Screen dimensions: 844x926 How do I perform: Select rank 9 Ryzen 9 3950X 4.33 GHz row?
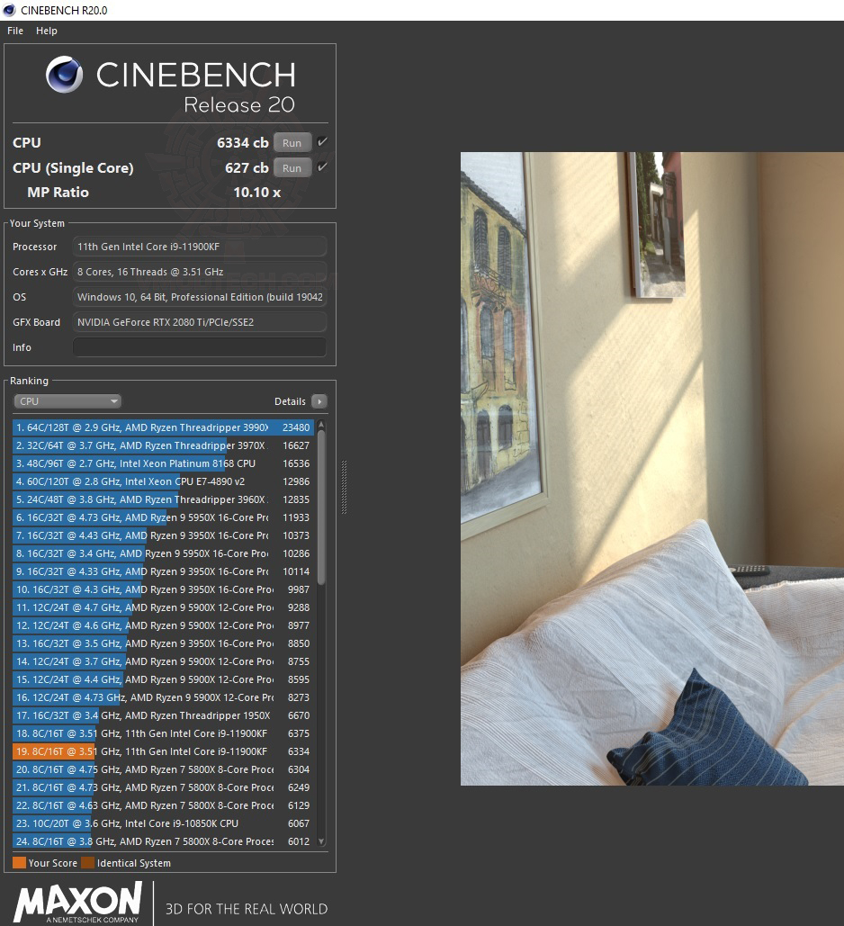pyautogui.click(x=163, y=571)
